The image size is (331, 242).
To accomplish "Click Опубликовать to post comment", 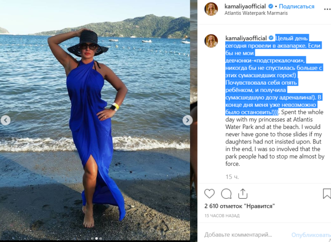I will pyautogui.click(x=311, y=235).
